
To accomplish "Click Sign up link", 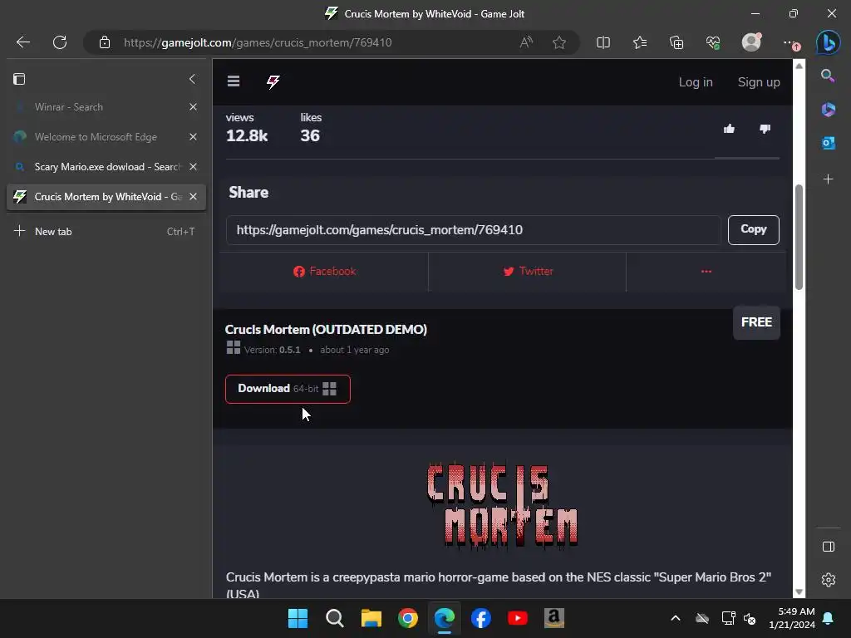I will tap(759, 82).
